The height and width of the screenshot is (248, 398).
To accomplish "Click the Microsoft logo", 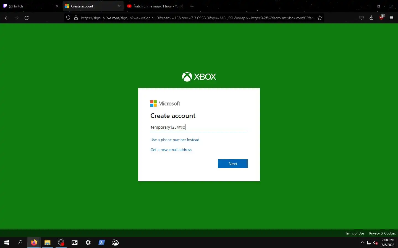I will coord(165,103).
